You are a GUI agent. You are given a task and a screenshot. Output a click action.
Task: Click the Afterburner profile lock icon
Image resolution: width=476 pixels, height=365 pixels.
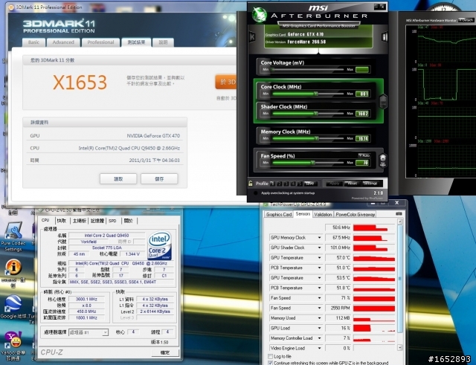[x=251, y=184]
